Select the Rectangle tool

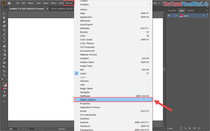(x=4, y=30)
